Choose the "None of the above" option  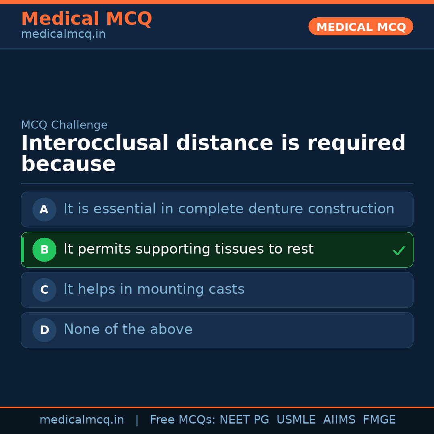[x=128, y=330]
